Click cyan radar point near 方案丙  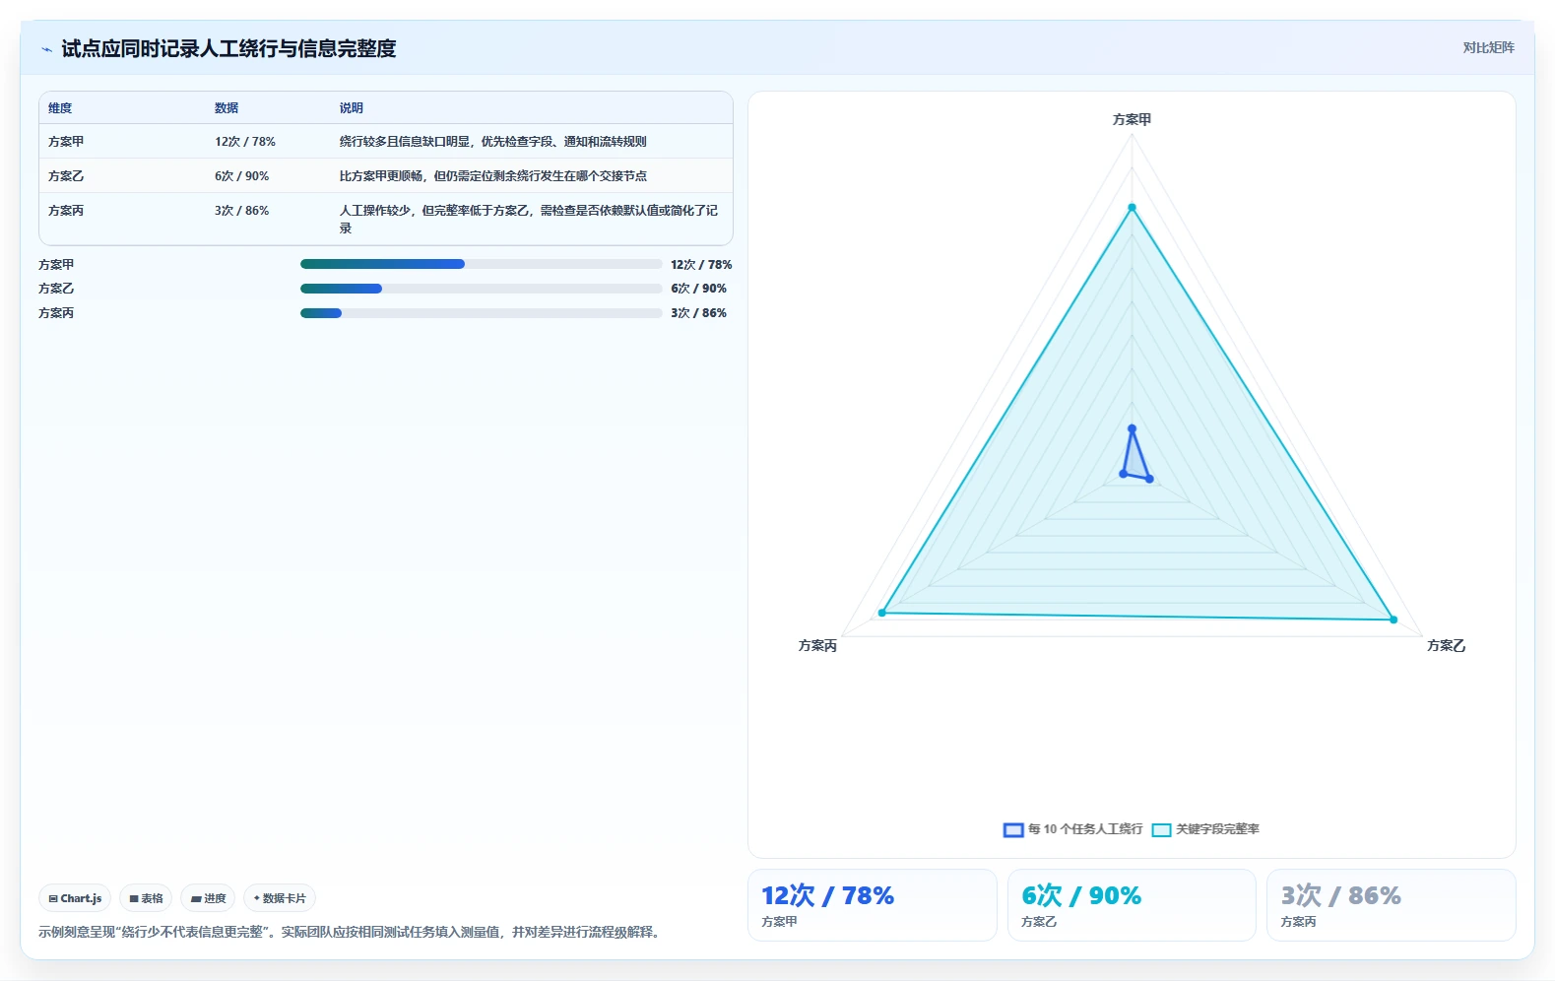(882, 613)
